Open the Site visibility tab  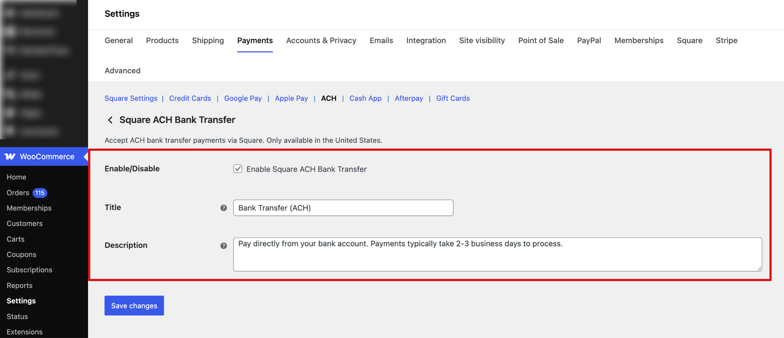[x=482, y=40]
